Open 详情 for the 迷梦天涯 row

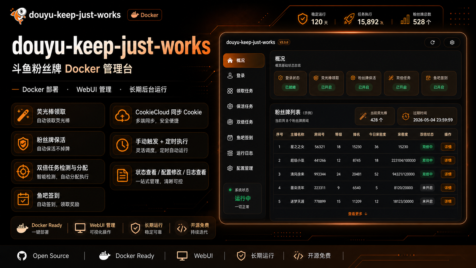[448, 201]
